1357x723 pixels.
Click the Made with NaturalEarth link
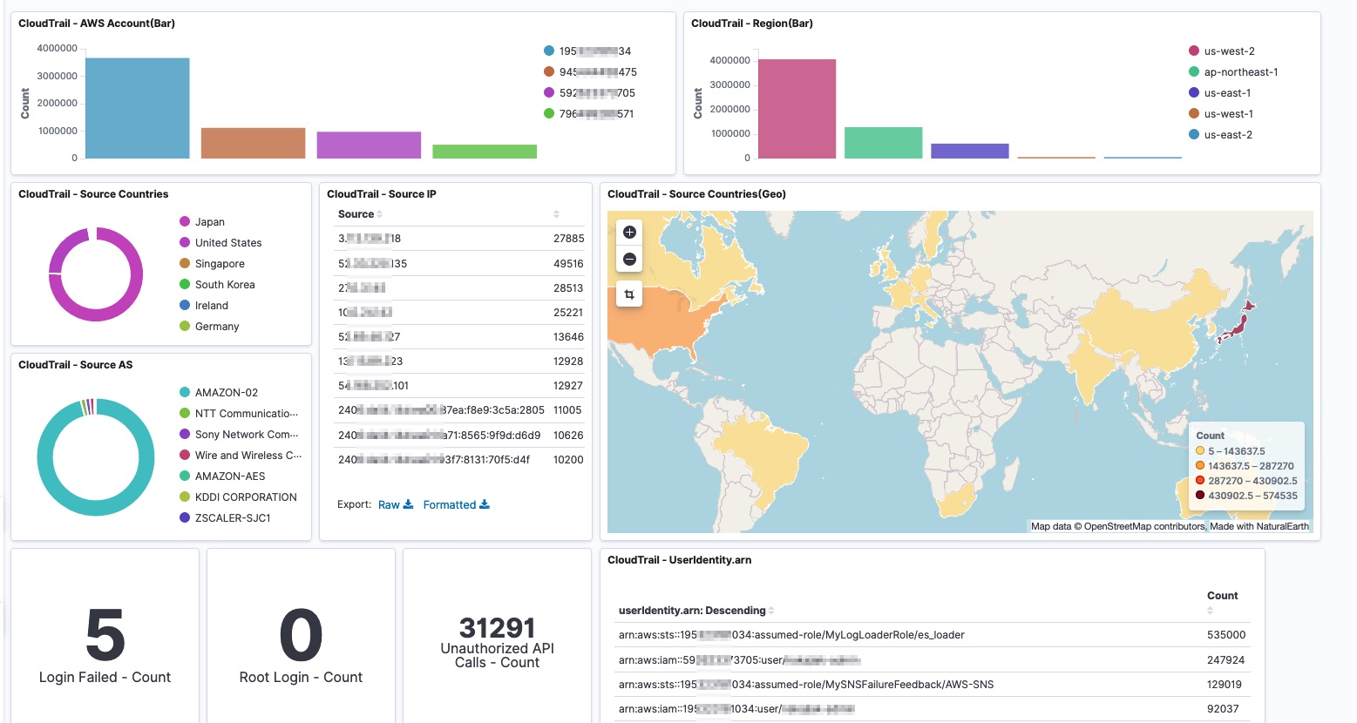(x=1259, y=526)
